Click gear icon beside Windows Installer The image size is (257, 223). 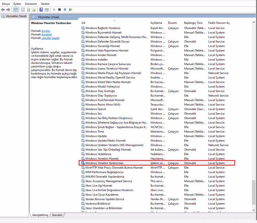point(83,60)
